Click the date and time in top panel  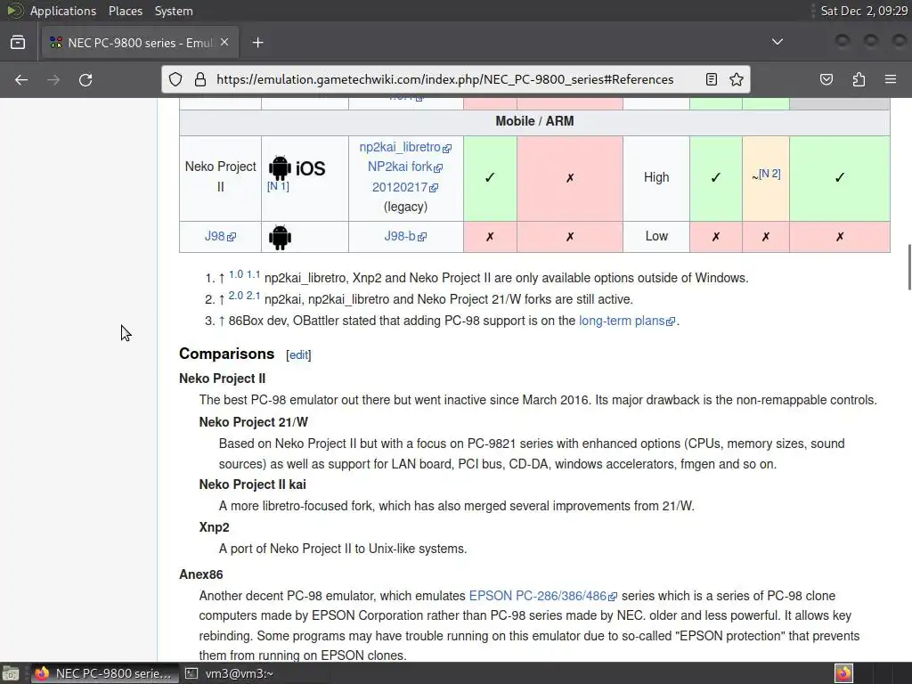point(864,11)
